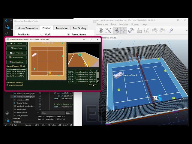Click the log vertical scrollbar thumb

click(x=97, y=76)
